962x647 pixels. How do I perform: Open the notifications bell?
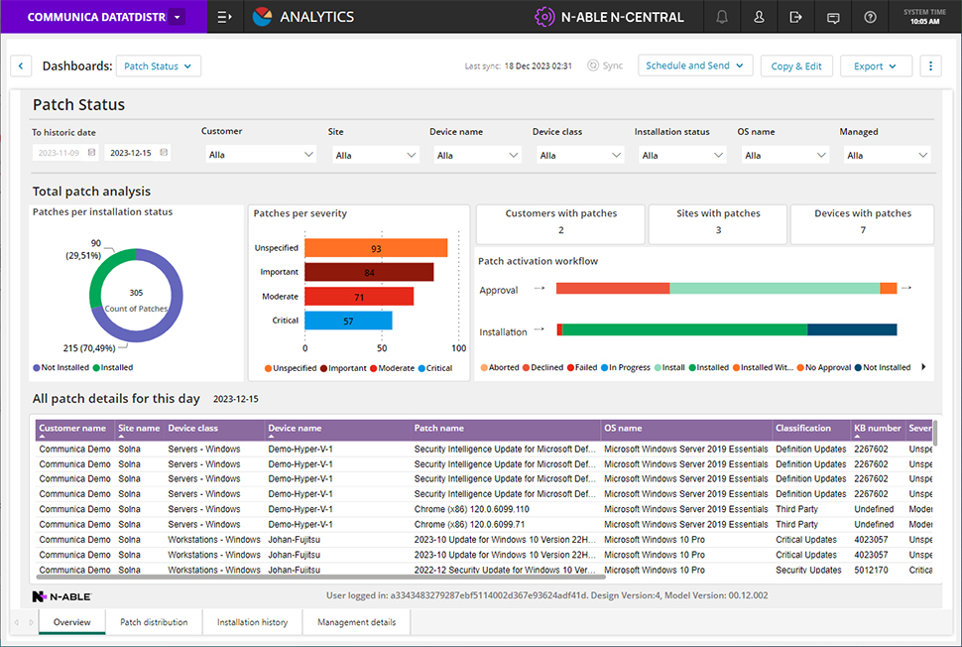pyautogui.click(x=722, y=17)
